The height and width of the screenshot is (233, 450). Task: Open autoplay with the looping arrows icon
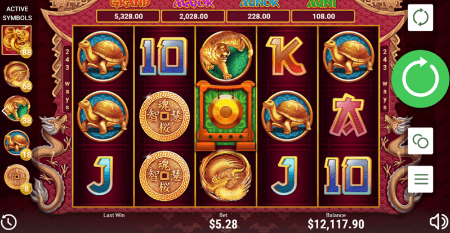click(421, 17)
